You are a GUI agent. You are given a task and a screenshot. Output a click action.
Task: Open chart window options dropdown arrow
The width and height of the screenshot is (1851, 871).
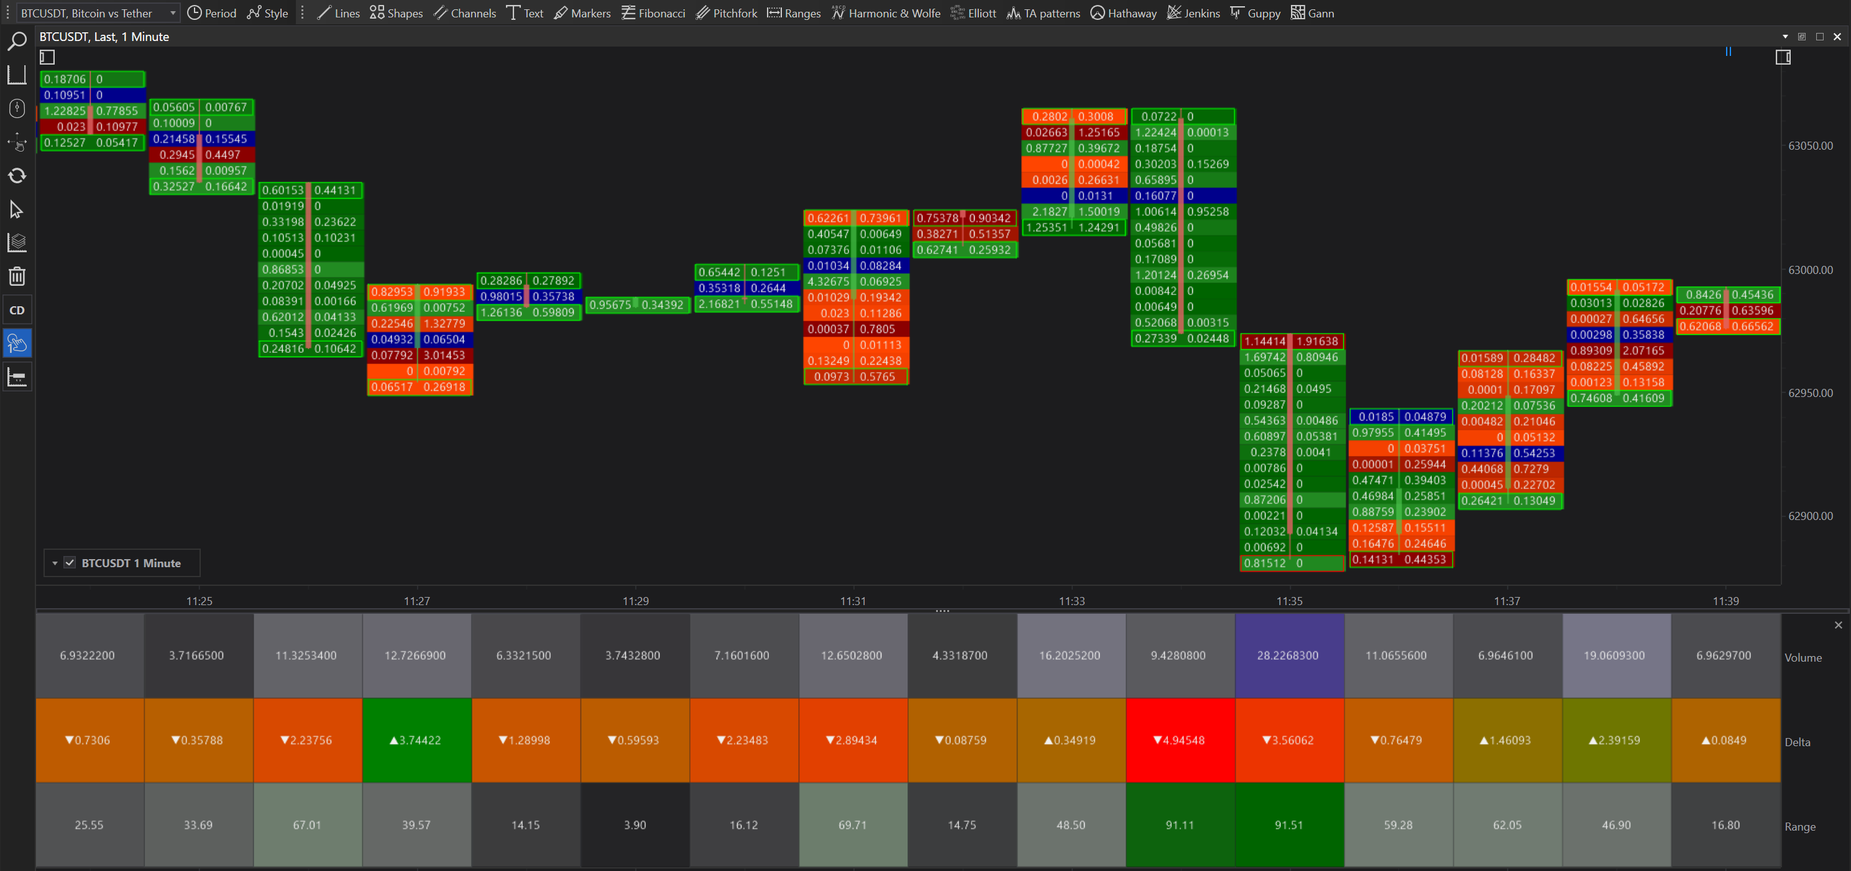click(1785, 37)
